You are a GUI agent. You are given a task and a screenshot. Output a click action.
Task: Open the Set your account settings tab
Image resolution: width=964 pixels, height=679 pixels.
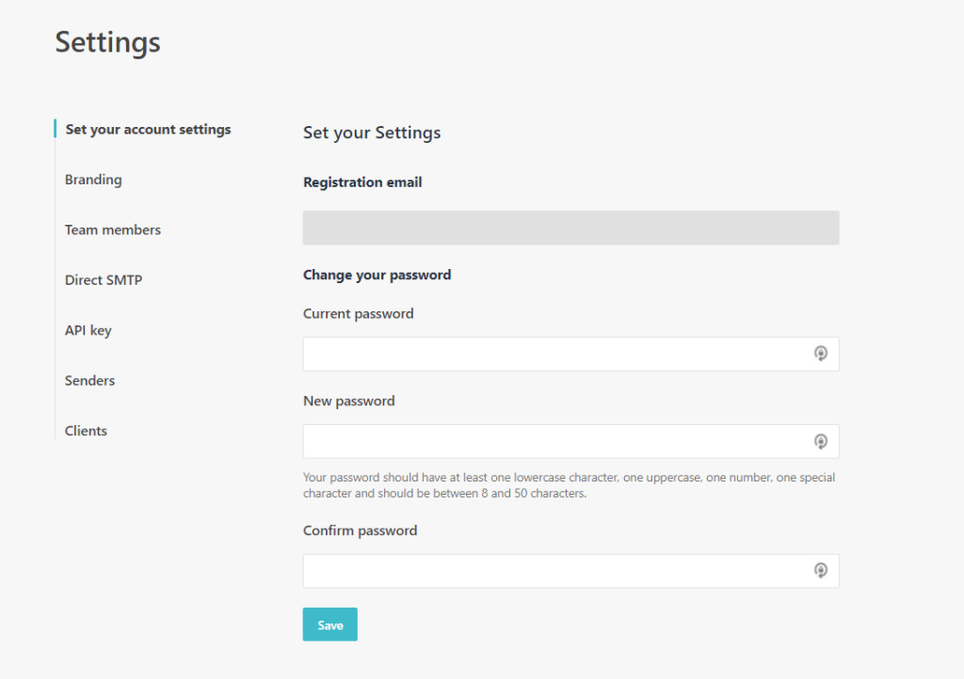pyautogui.click(x=148, y=130)
